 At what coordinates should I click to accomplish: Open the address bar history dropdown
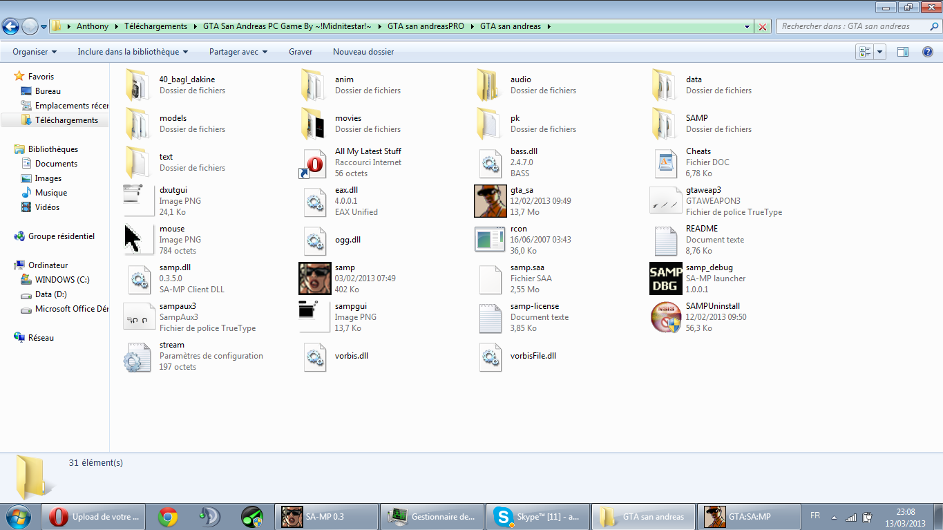pos(747,27)
